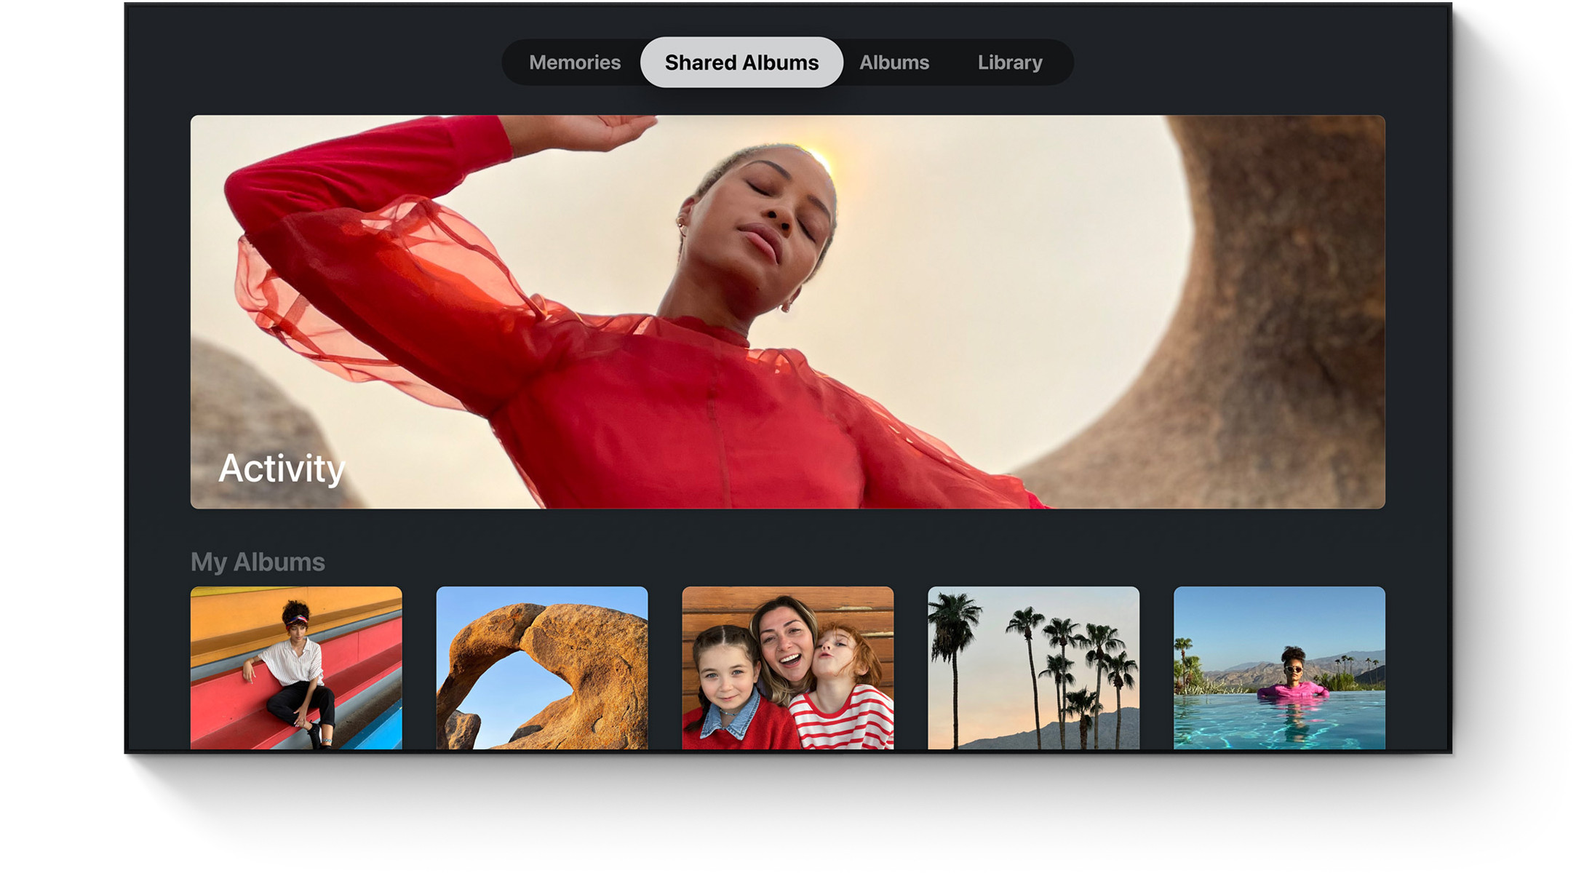The height and width of the screenshot is (876, 1576).
Task: Open the rock arch album thumbnail
Action: [x=542, y=667]
